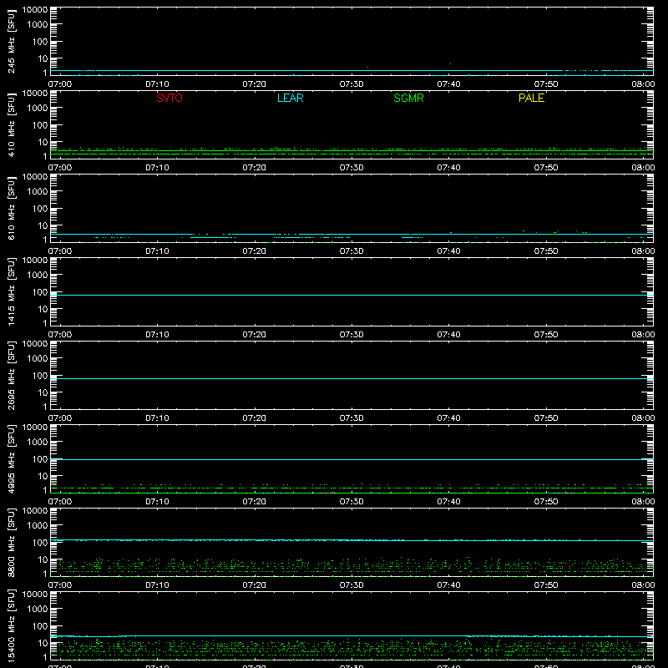
Task: Click 07:20 tick label below 2695 MHz panel
Action: coord(255,418)
